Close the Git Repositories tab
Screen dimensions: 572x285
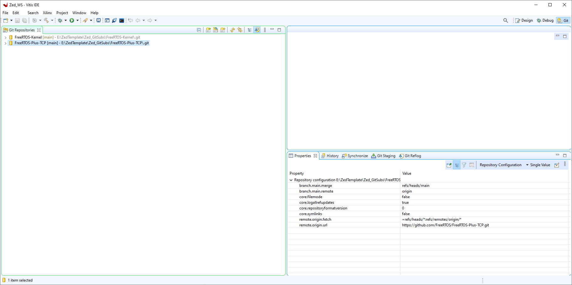39,30
